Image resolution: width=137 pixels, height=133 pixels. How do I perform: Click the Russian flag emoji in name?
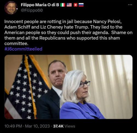click(x=81, y=5)
